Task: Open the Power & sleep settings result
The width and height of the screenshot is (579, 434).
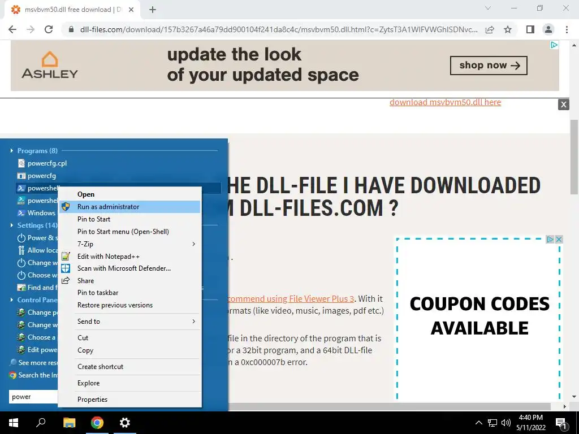Action: [37, 238]
